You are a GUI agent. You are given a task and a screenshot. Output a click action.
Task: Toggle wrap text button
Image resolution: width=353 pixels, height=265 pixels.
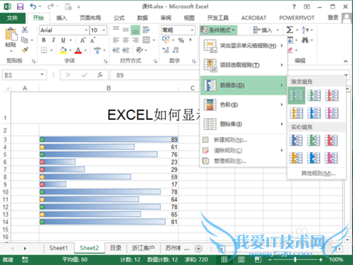click(146, 30)
